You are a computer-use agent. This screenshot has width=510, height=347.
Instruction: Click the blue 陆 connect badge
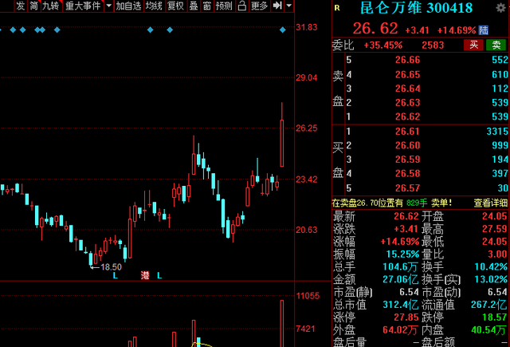484,30
